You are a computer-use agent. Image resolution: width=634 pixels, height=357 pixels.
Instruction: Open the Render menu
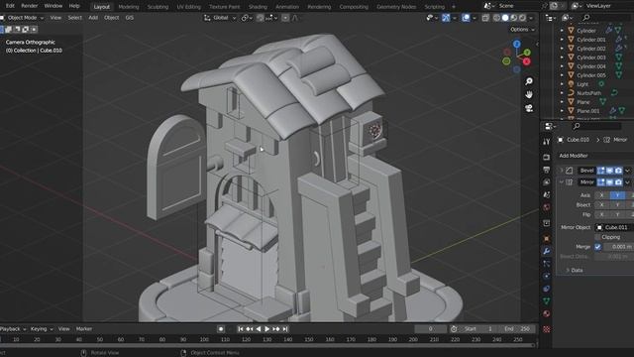pos(29,6)
